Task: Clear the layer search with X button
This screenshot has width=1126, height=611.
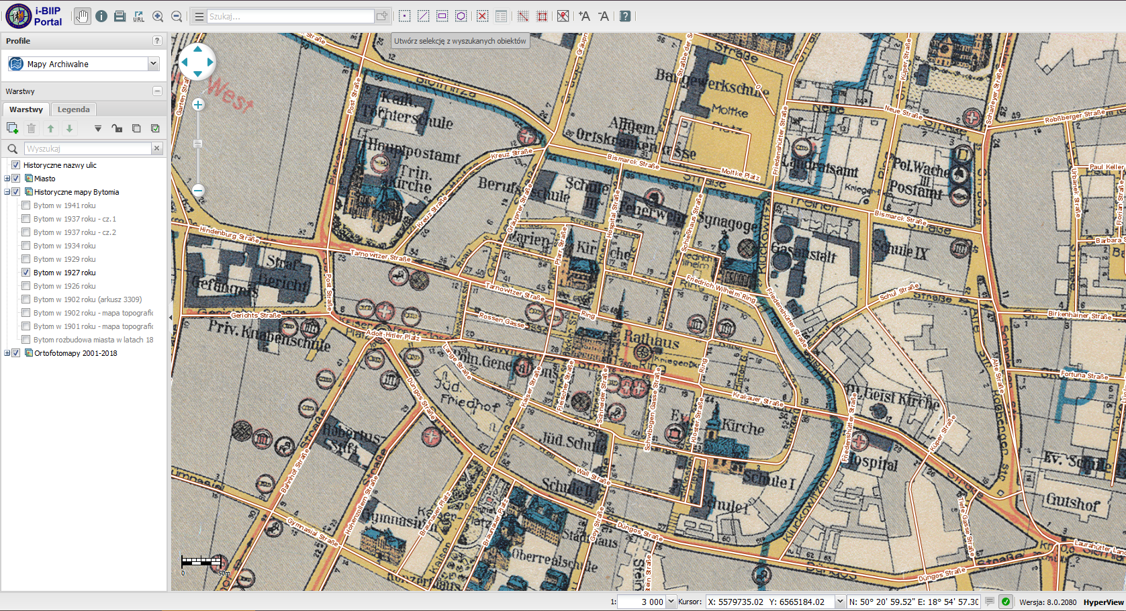Action: click(x=157, y=148)
